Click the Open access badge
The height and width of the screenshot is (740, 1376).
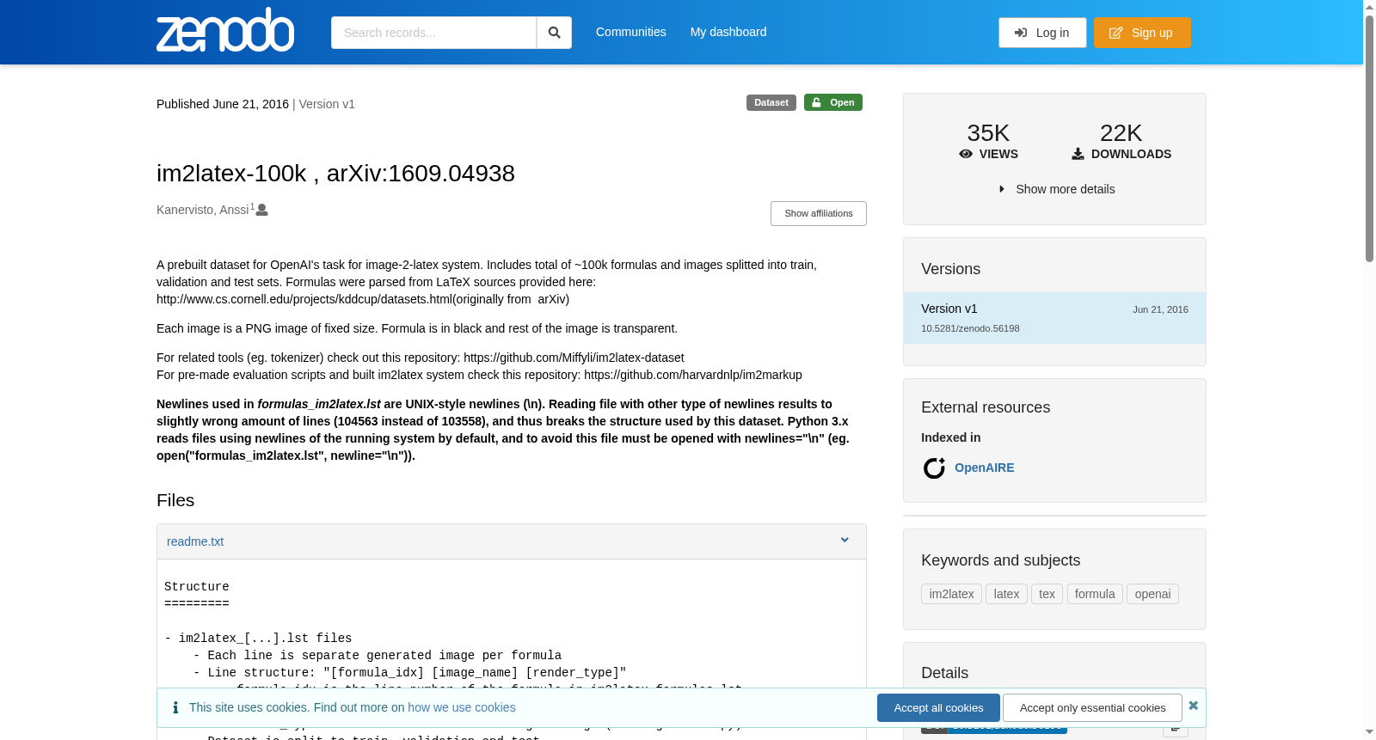(x=833, y=102)
